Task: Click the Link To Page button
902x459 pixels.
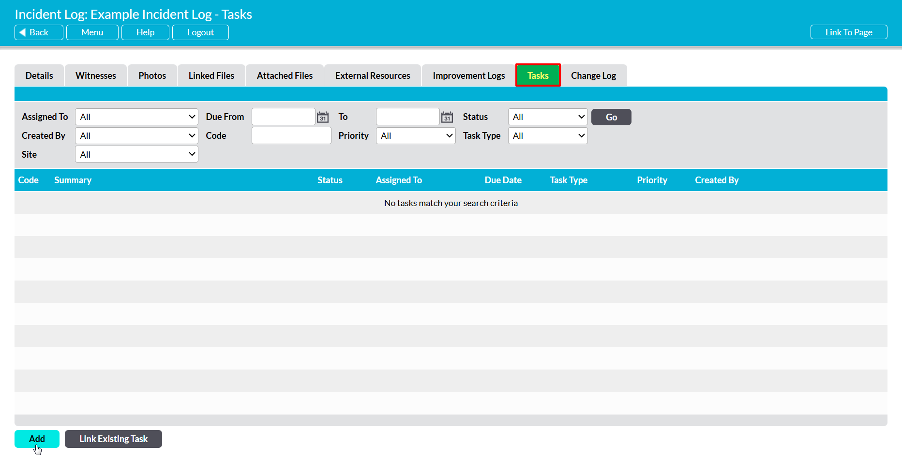Action: coord(849,32)
